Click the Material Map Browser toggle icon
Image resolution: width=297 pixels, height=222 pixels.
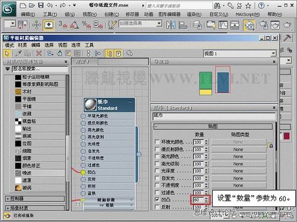pos(109,53)
